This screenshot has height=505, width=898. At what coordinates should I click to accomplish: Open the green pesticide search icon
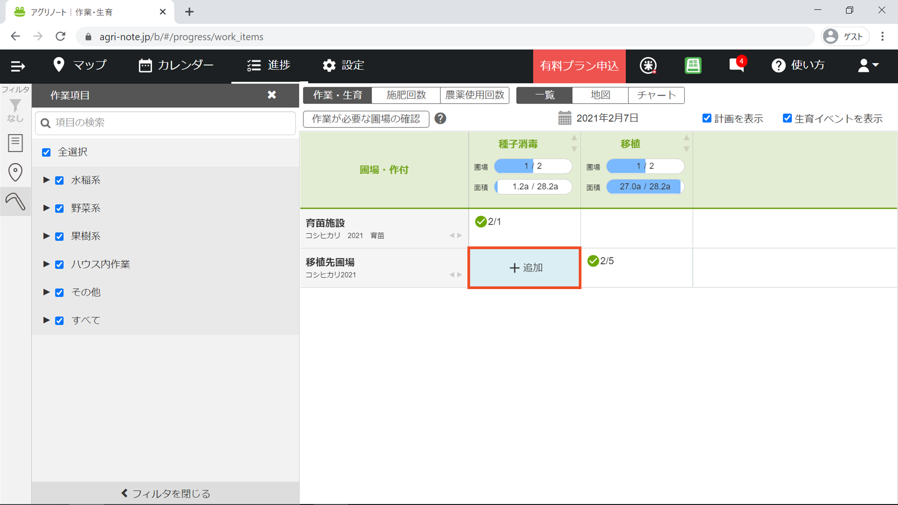(x=693, y=66)
